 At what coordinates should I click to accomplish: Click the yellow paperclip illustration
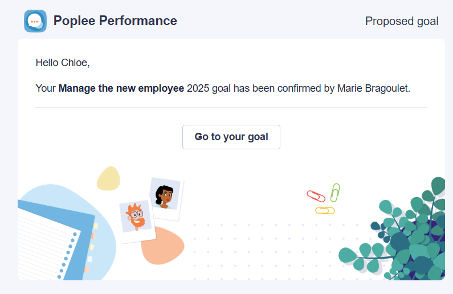pyautogui.click(x=325, y=211)
